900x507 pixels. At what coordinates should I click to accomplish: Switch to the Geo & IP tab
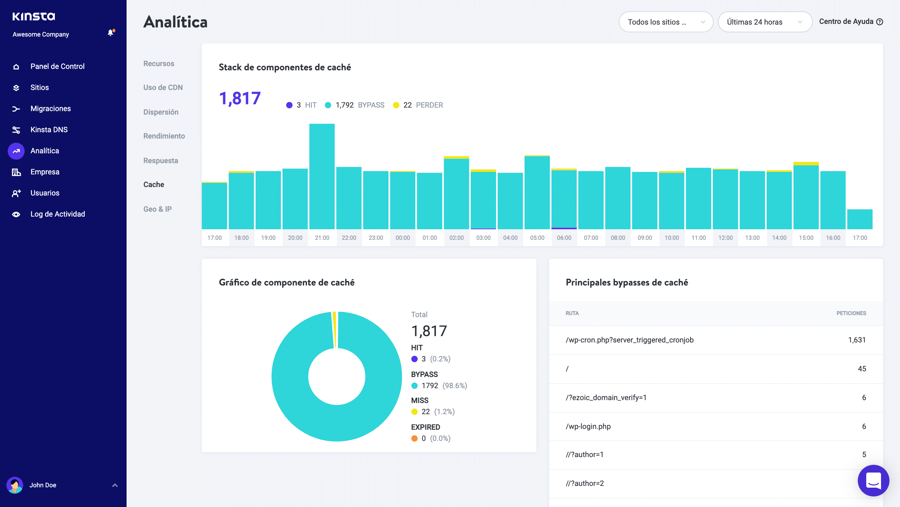[157, 209]
